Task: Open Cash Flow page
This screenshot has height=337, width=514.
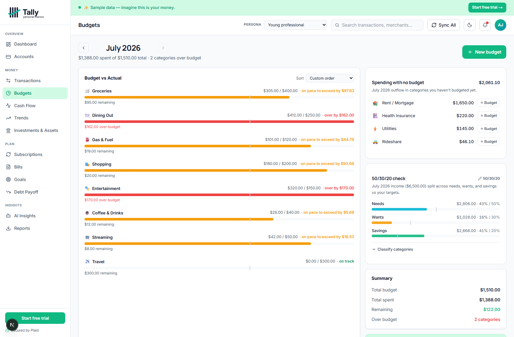Action: coord(35,106)
